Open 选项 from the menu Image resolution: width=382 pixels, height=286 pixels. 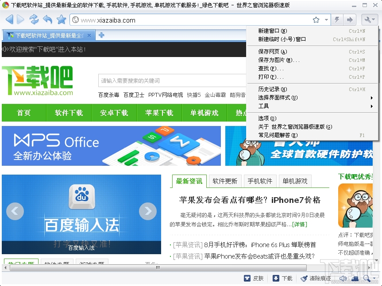[x=313, y=118]
